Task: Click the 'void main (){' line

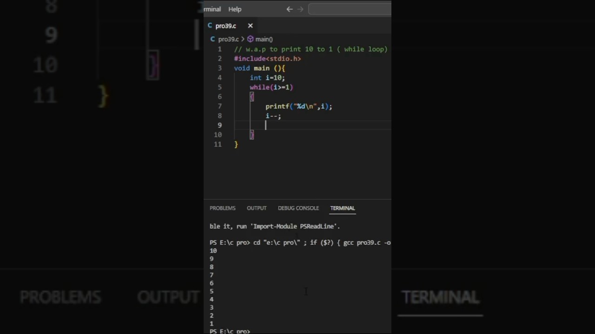Action: 259,68
